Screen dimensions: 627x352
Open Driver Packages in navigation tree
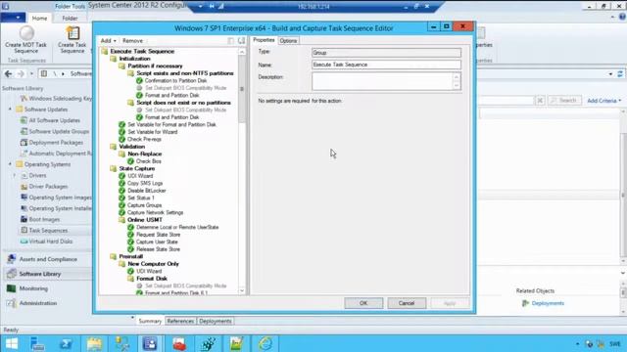[x=48, y=187]
